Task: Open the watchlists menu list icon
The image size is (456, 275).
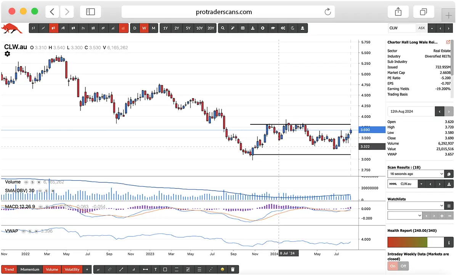Action: pos(449,206)
